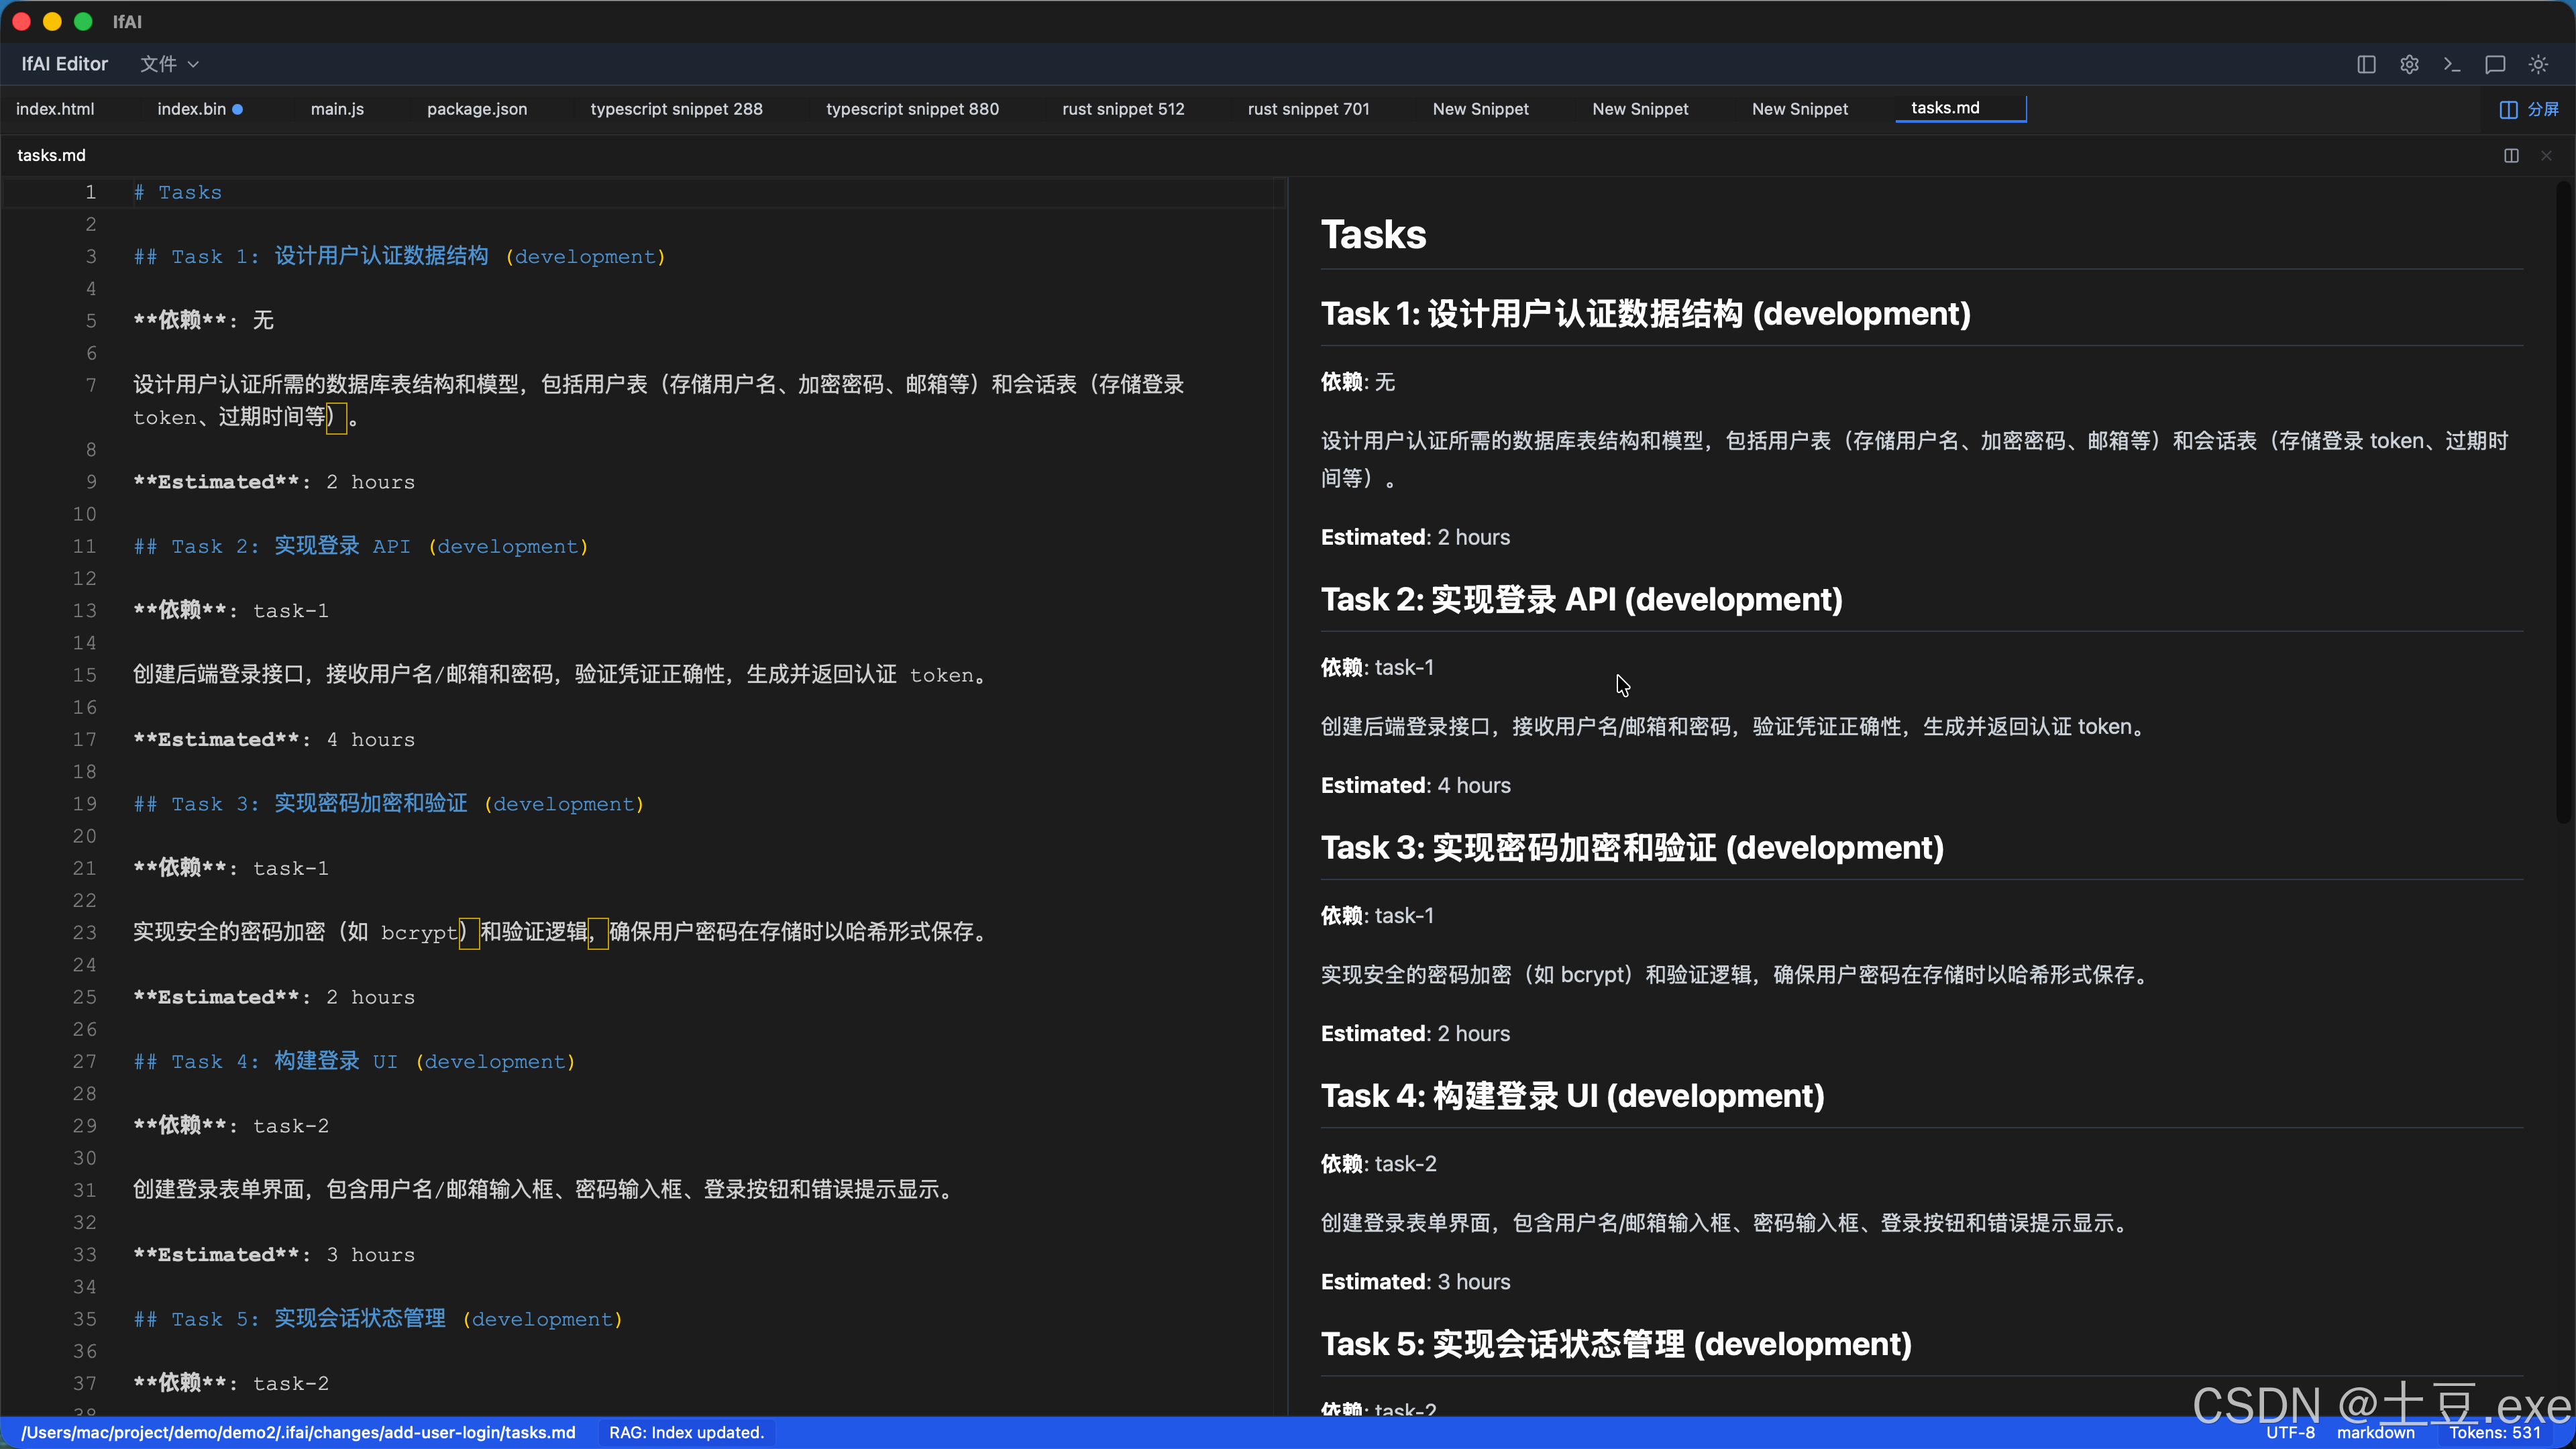Select the package.json tab
Screen dimensions: 2576x1449
pyautogui.click(x=476, y=109)
